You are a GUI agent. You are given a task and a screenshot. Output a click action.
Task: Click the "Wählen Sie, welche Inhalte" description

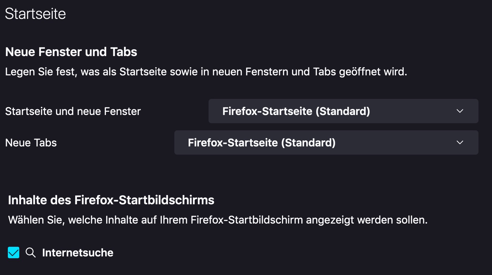(x=217, y=220)
